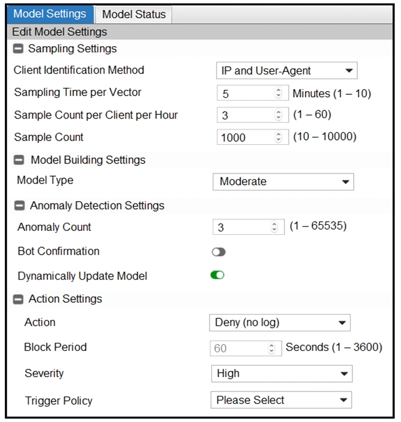This screenshot has height=422, width=401.
Task: Click the Sample Count stepper arrows
Action: pos(278,137)
